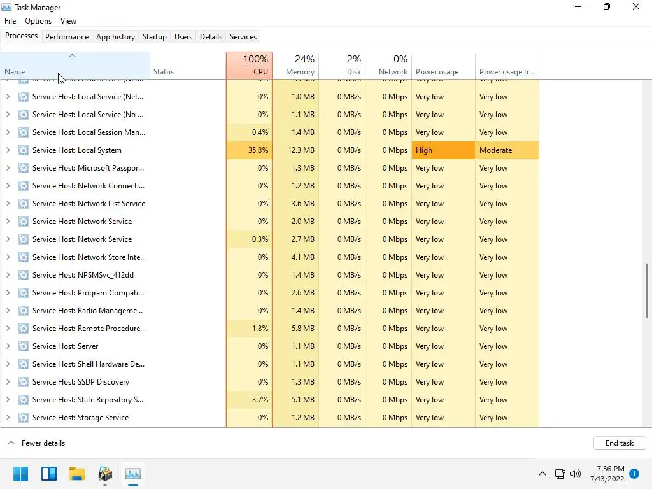
Task: Expand Service Host: NPSMSvc_412dd row
Action: coord(8,275)
